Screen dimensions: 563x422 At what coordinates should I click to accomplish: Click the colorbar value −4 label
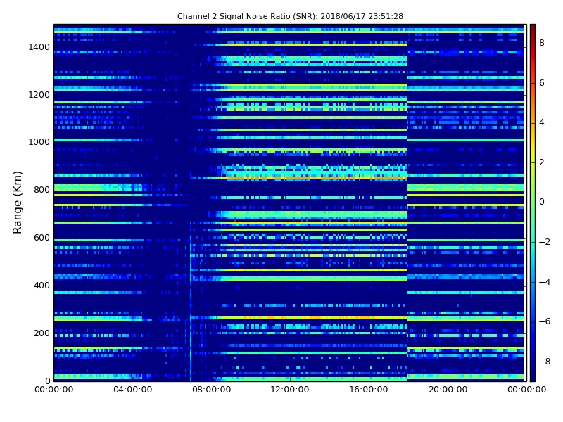point(545,282)
